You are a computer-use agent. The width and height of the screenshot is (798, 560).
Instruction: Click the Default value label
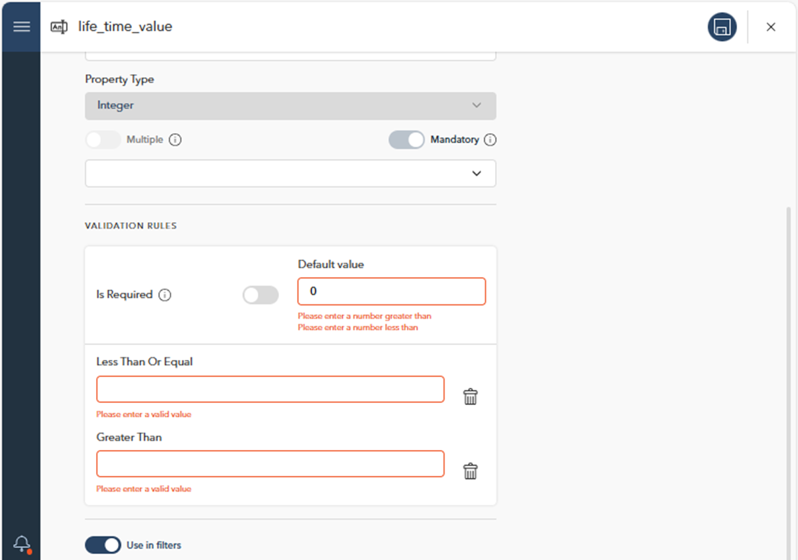331,264
